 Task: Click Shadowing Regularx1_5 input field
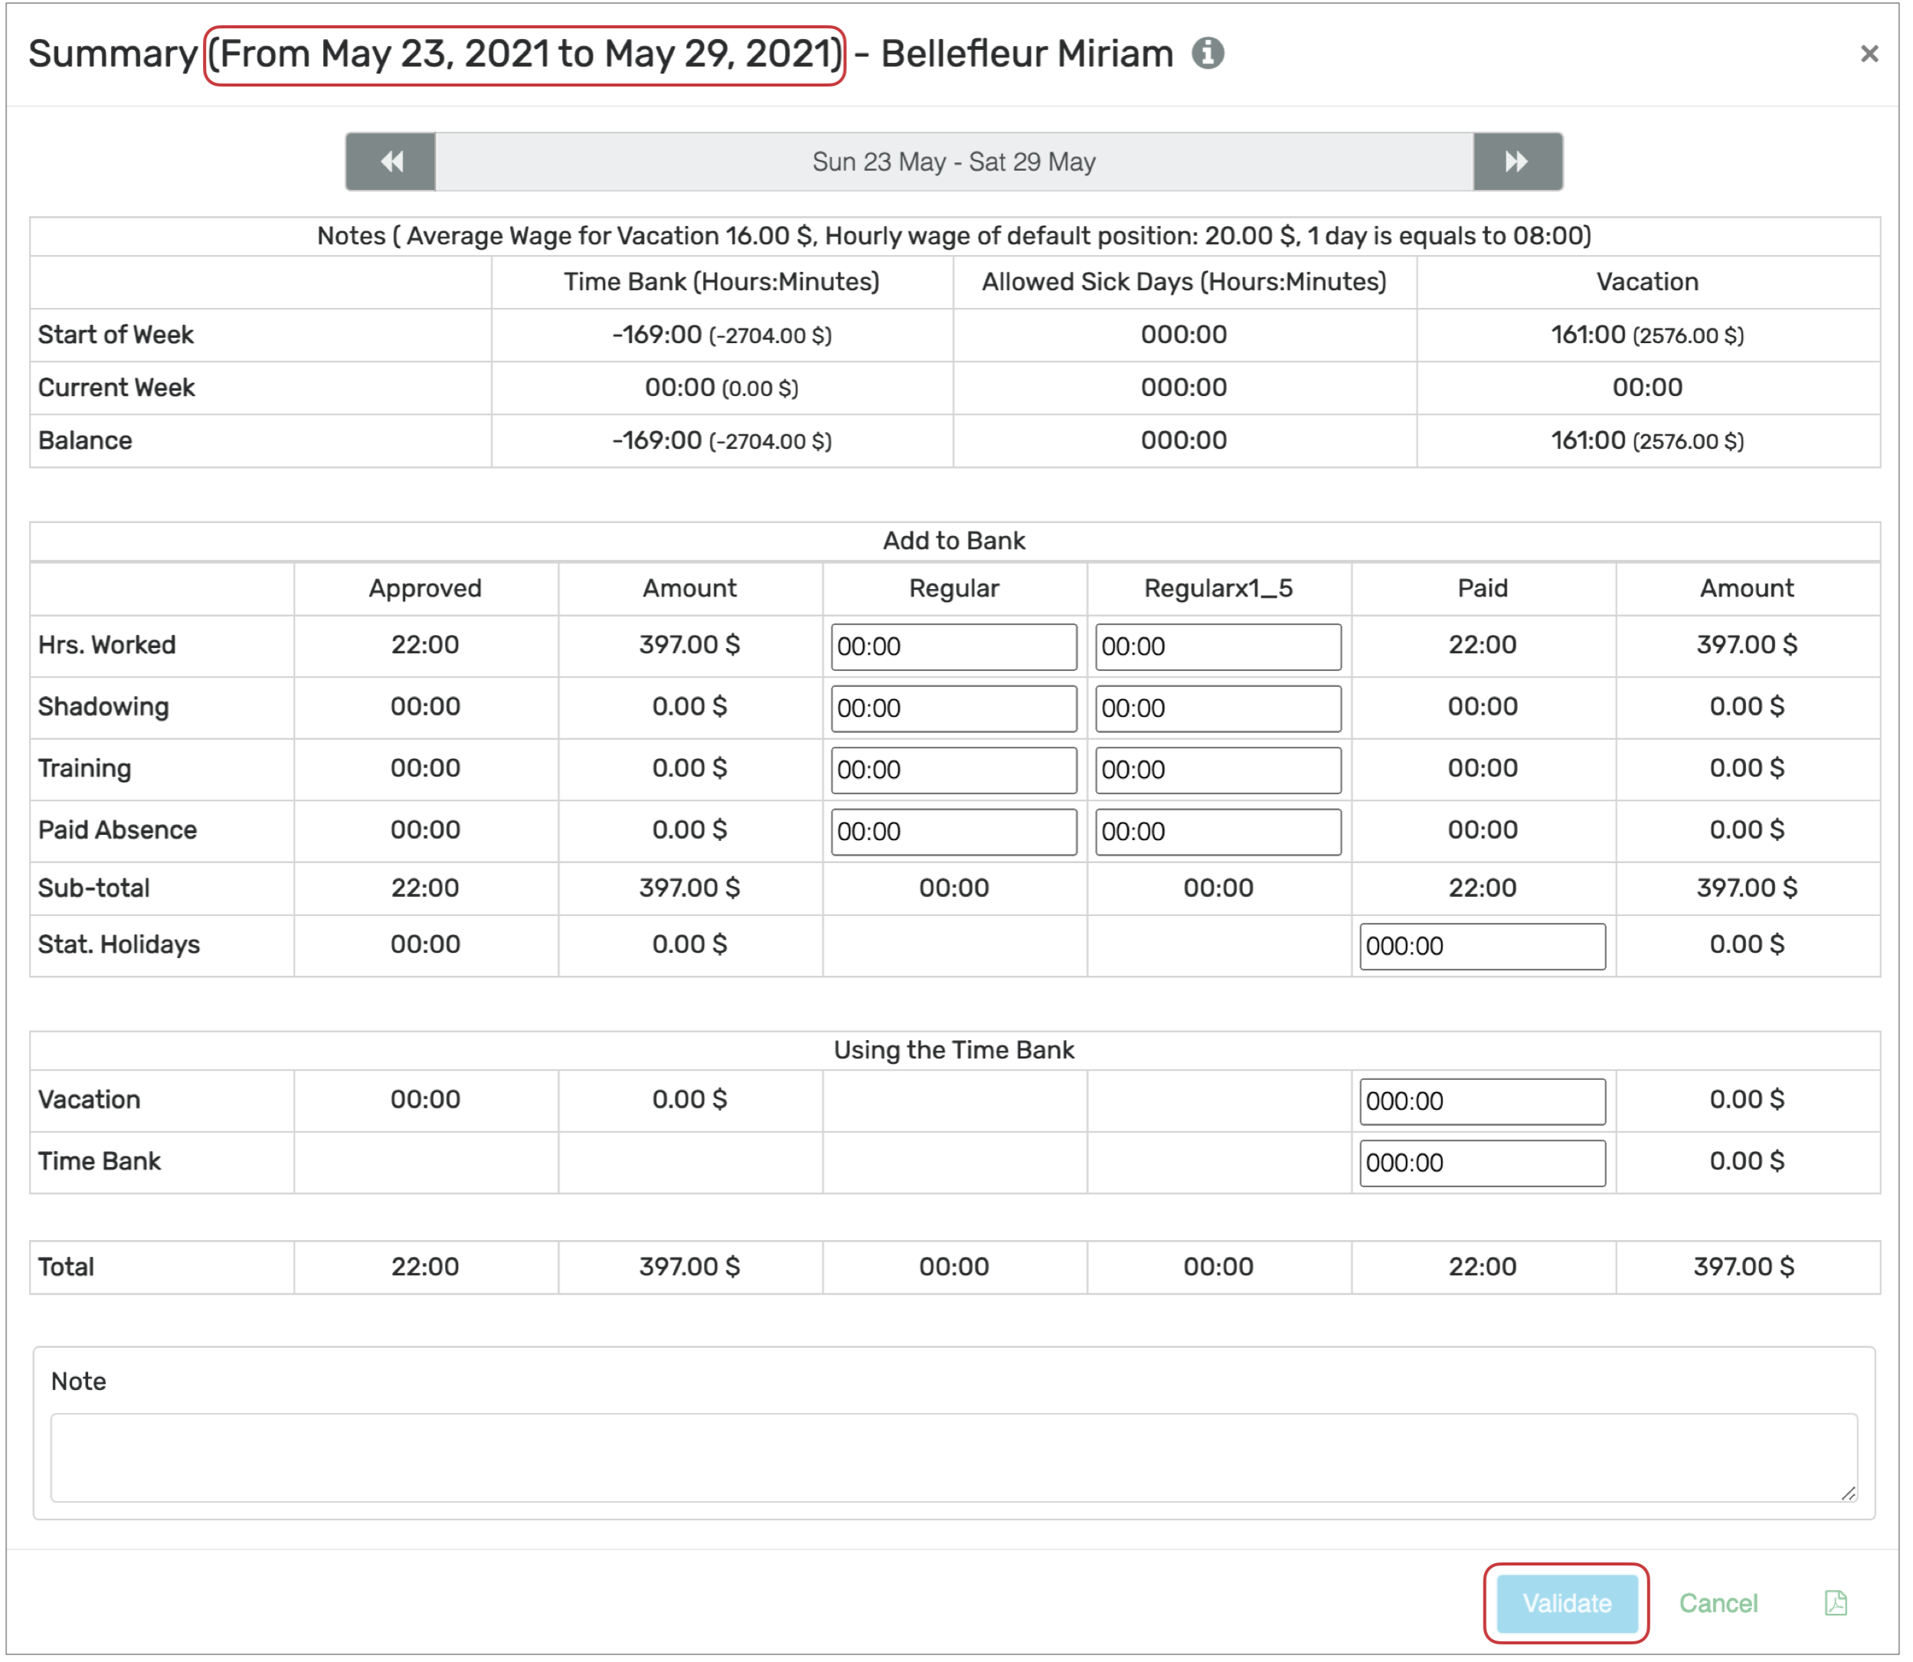click(1218, 708)
